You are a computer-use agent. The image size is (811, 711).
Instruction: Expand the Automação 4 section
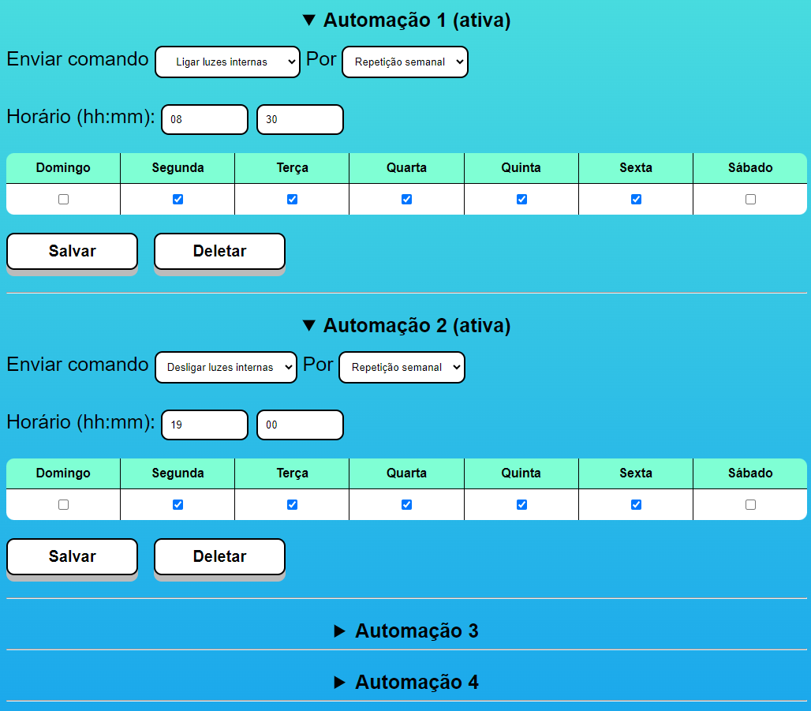pyautogui.click(x=406, y=683)
